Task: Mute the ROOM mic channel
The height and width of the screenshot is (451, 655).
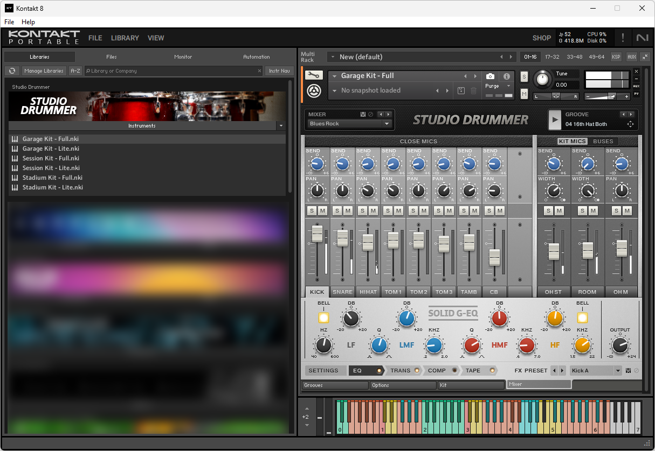Action: point(594,210)
